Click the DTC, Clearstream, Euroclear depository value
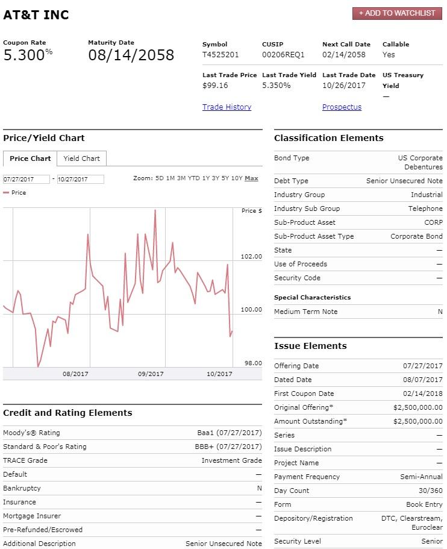This screenshot has height=549, width=447. coord(412,522)
